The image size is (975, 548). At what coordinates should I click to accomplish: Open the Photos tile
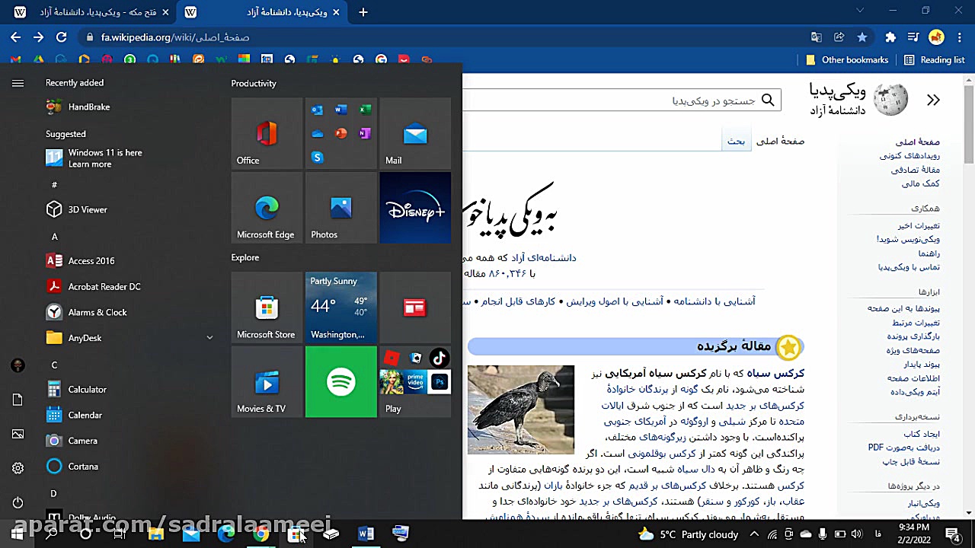coord(340,208)
